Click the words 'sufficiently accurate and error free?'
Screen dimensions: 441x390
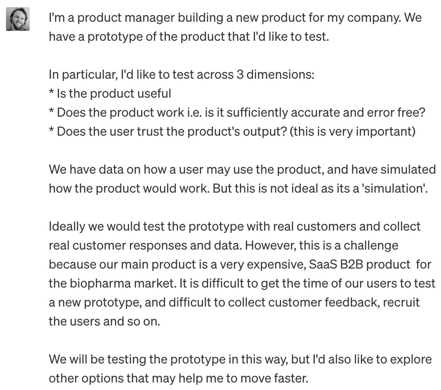(326, 113)
